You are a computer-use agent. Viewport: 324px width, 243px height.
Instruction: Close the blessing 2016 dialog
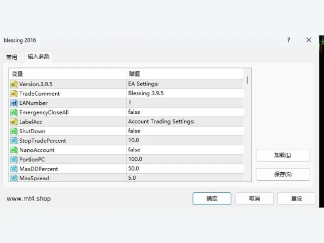click(x=308, y=40)
